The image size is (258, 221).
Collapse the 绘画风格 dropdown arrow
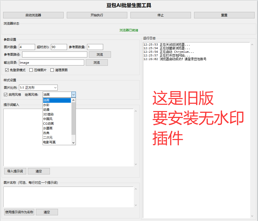tap(74, 94)
